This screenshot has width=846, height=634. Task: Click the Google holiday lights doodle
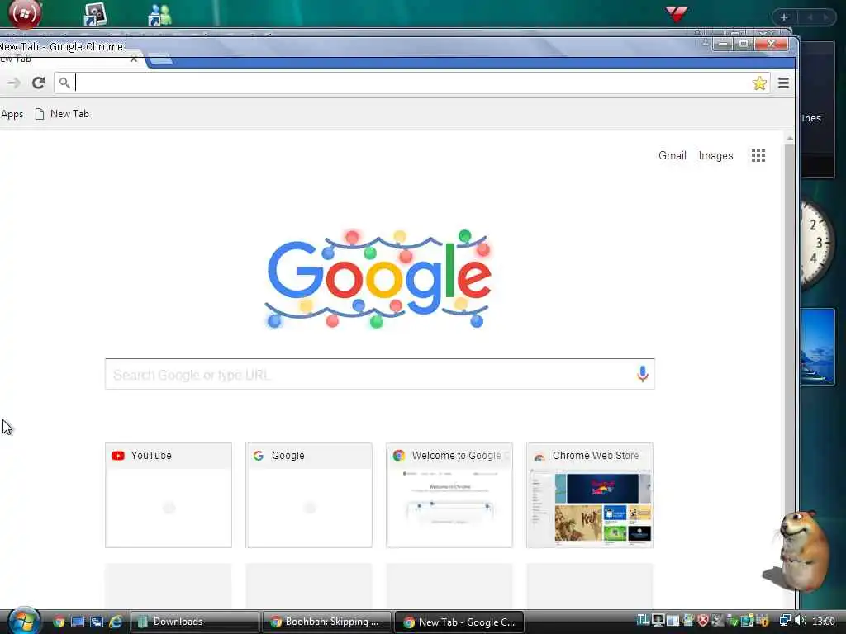pyautogui.click(x=378, y=278)
